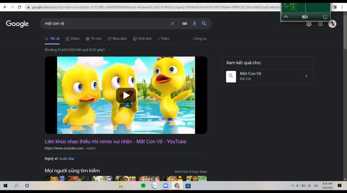The height and width of the screenshot is (193, 347).
Task: Change VIE input language
Action: (x=315, y=186)
